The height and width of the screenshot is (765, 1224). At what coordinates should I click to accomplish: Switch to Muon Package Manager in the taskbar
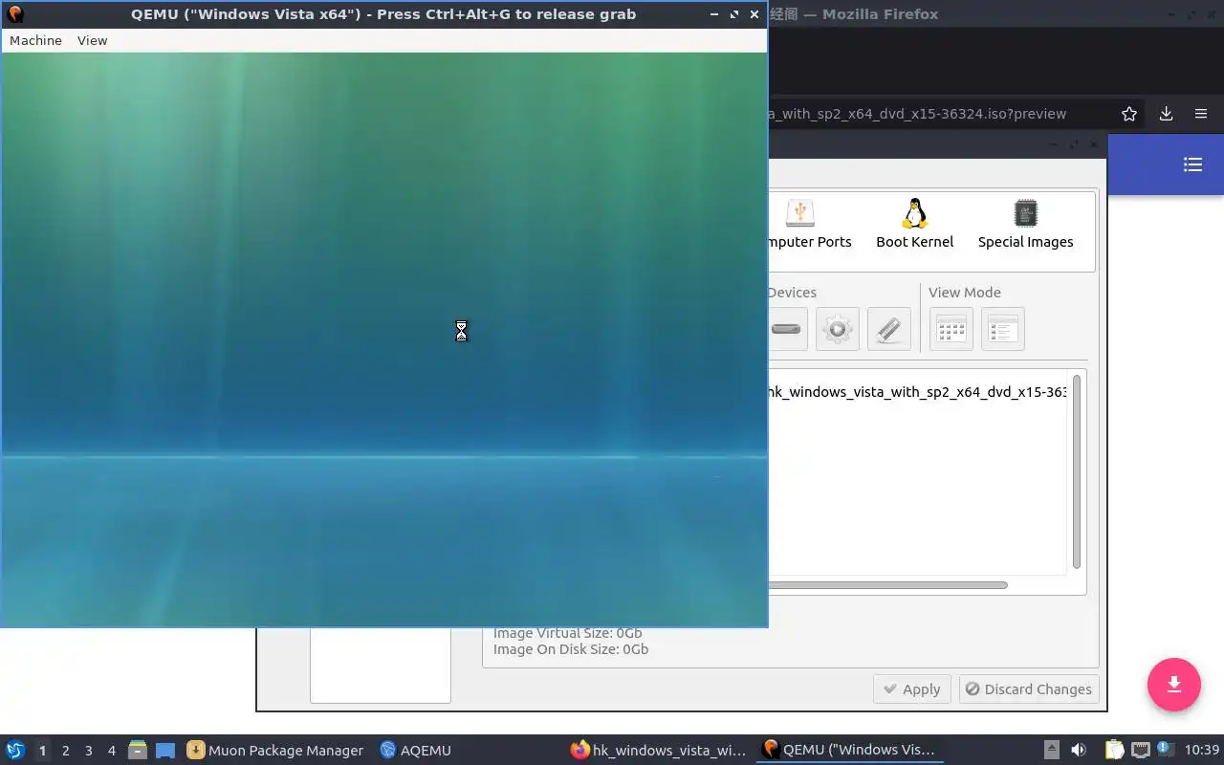[275, 750]
